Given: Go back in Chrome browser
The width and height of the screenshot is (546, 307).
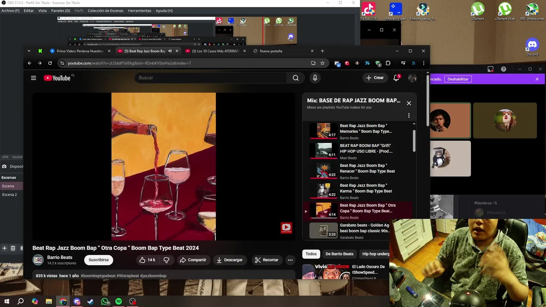Looking at the screenshot, I should (29, 63).
